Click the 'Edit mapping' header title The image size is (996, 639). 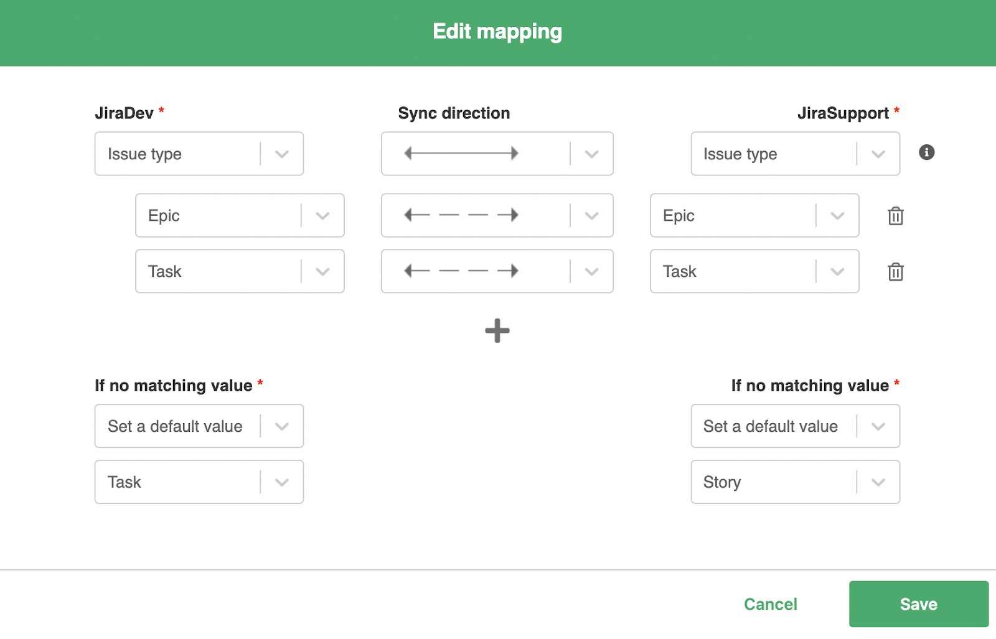[x=497, y=32]
